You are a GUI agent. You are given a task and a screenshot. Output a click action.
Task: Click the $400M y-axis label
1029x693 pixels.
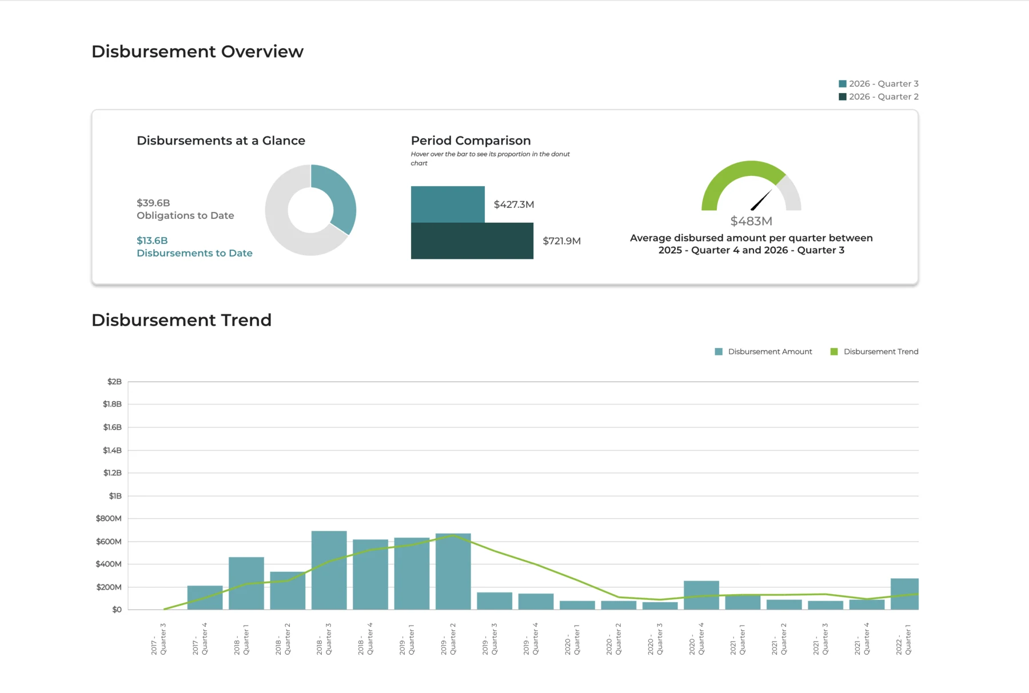pyautogui.click(x=109, y=564)
